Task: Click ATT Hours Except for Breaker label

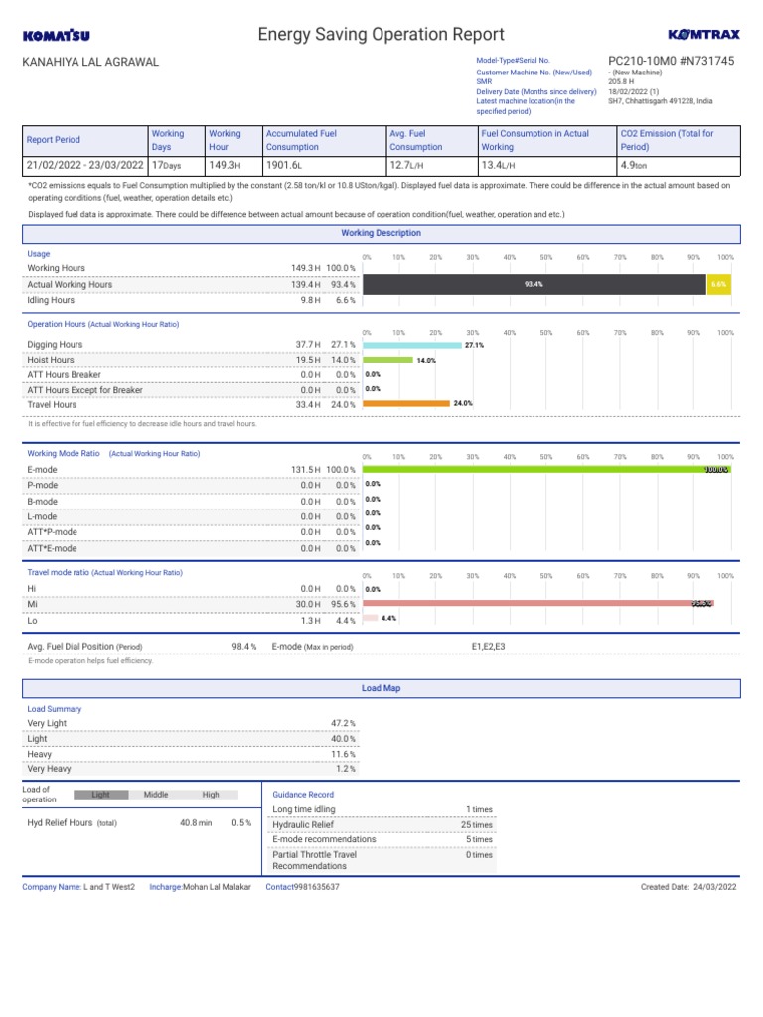Action: click(84, 390)
